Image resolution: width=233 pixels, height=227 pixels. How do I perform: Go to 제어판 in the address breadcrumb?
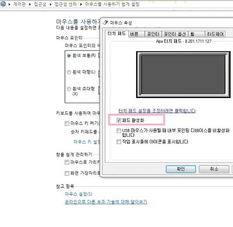tap(19, 4)
